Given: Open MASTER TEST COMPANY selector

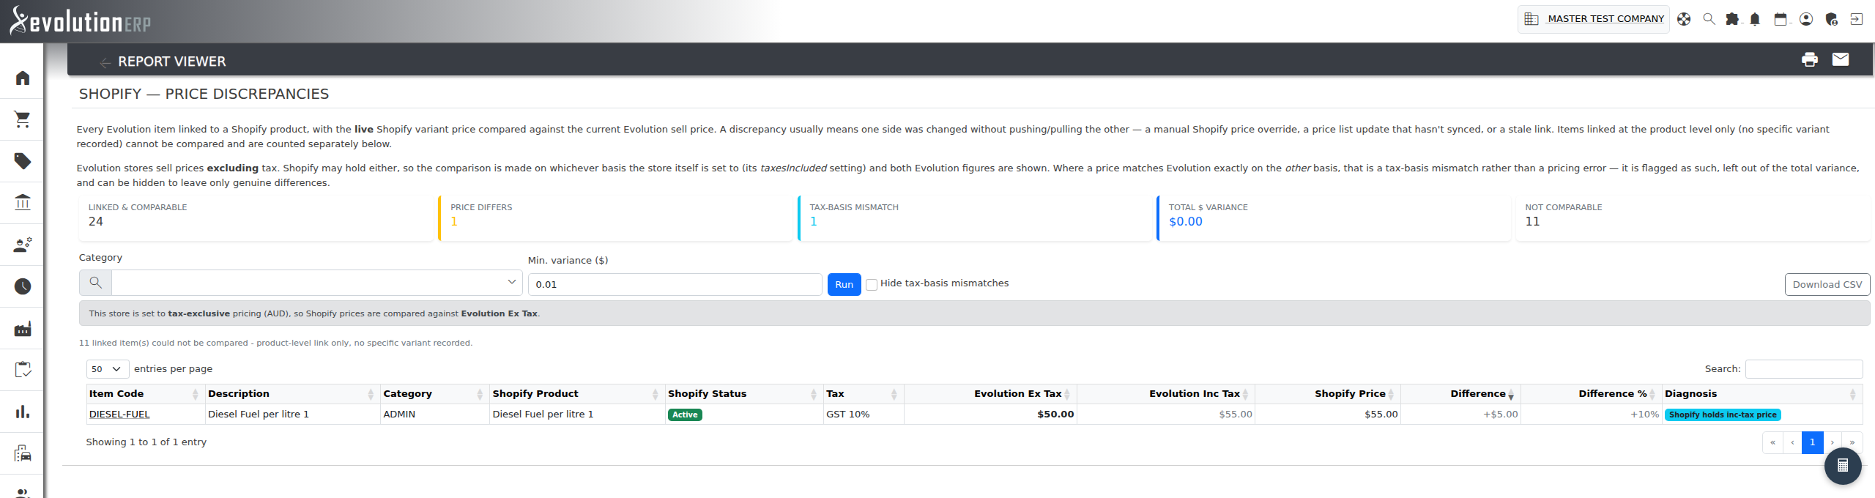Looking at the screenshot, I should (1594, 19).
